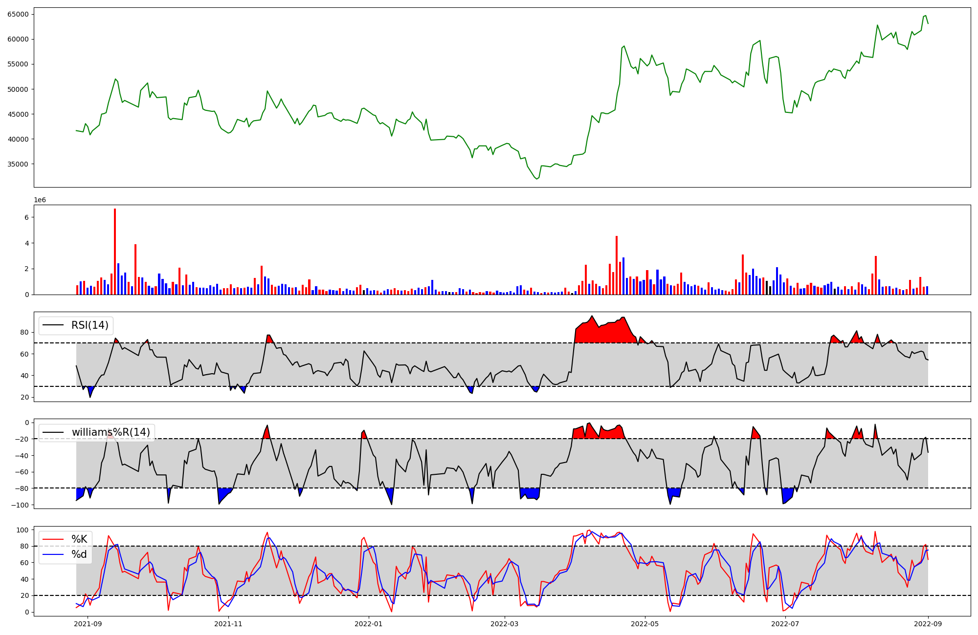Click the 2022-09 date axis label
The width and height of the screenshot is (978, 635).
click(928, 624)
